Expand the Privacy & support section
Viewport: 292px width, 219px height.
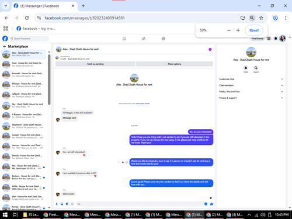(251, 98)
